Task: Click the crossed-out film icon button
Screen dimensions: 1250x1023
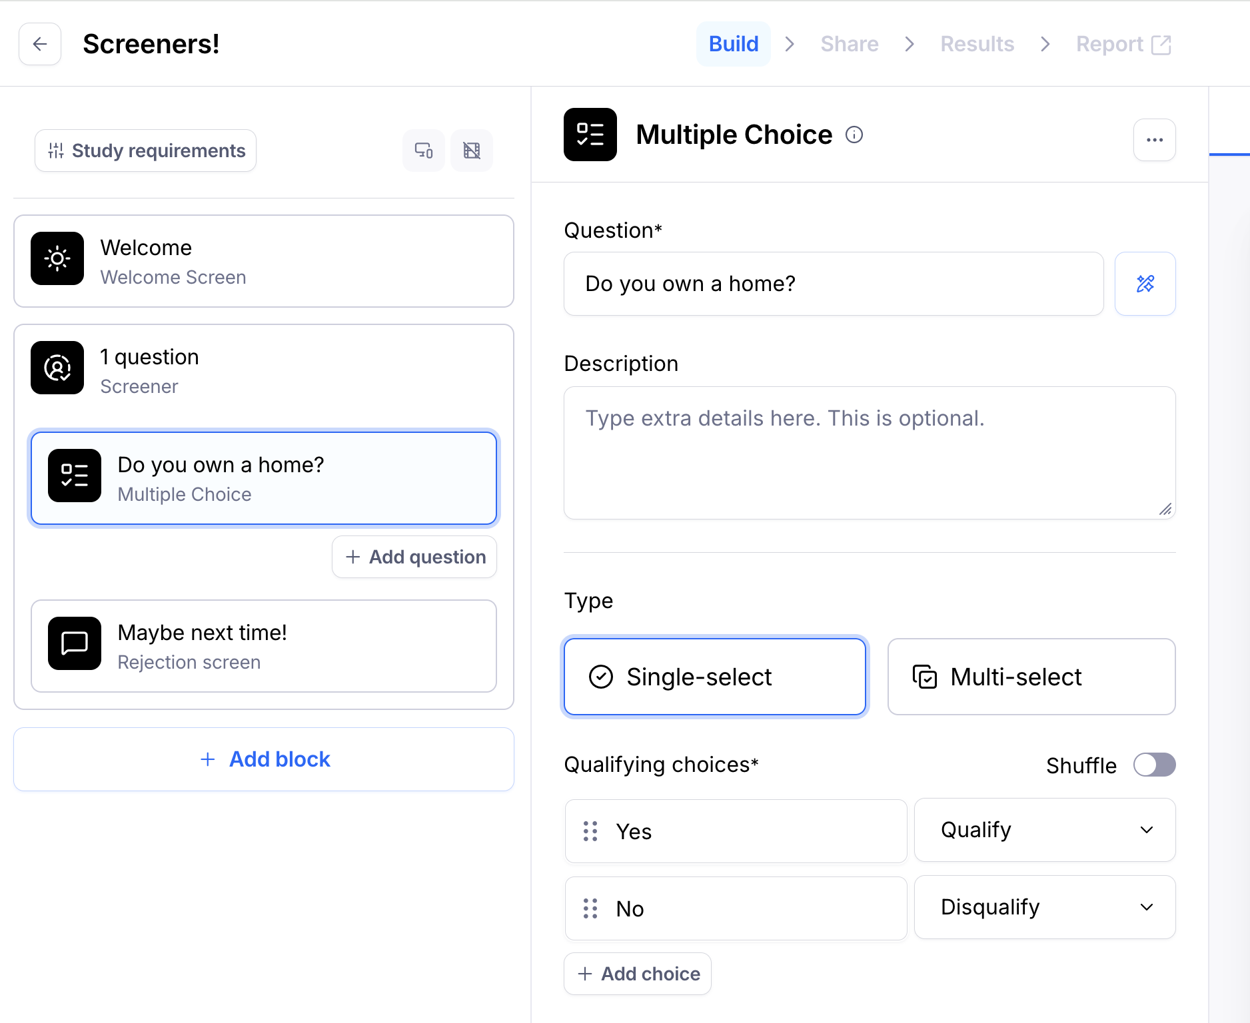Action: click(x=472, y=151)
